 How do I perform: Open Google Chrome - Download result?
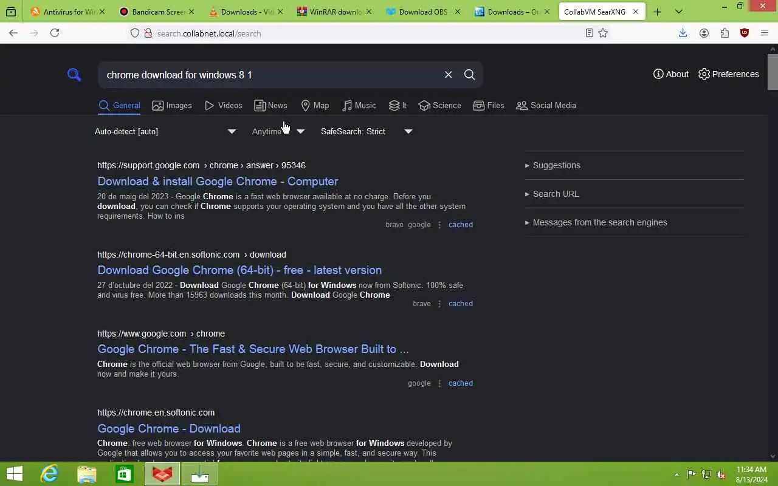click(x=169, y=428)
